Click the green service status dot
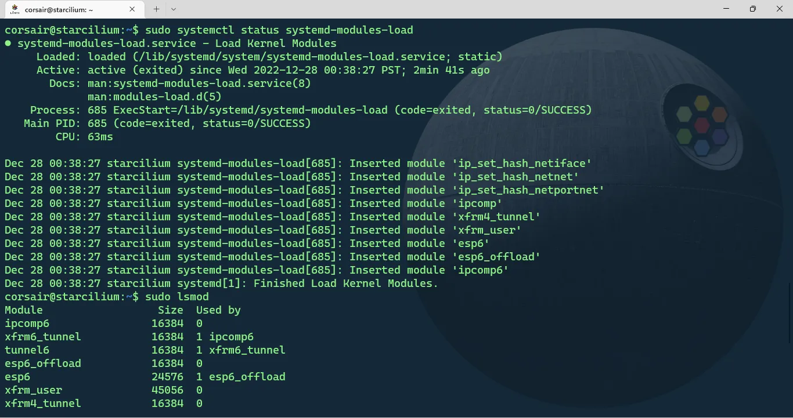 pos(8,43)
